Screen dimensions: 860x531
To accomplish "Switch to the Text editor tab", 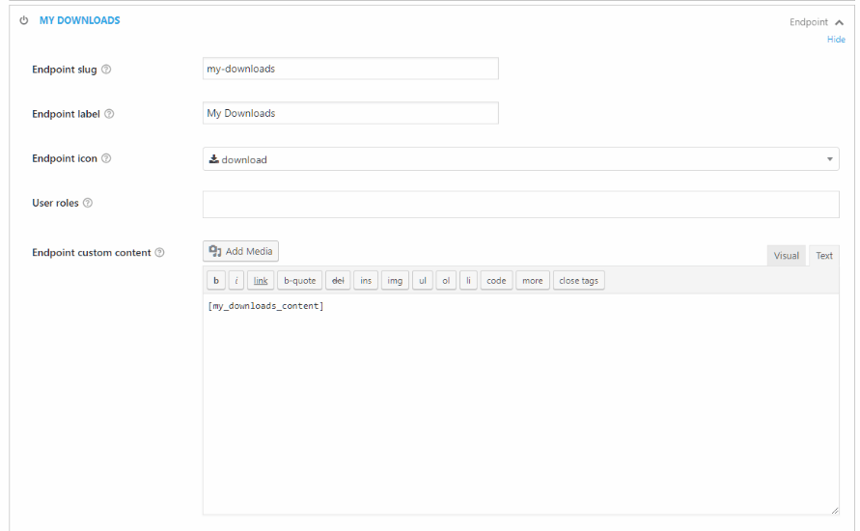I will point(823,256).
